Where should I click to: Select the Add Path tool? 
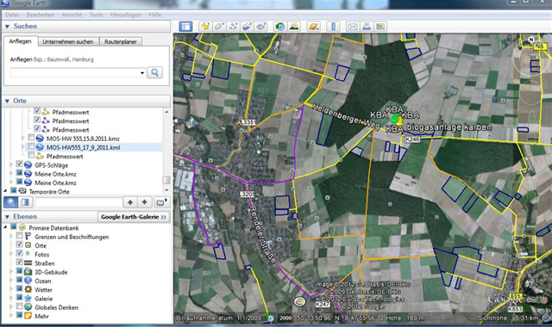point(233,27)
